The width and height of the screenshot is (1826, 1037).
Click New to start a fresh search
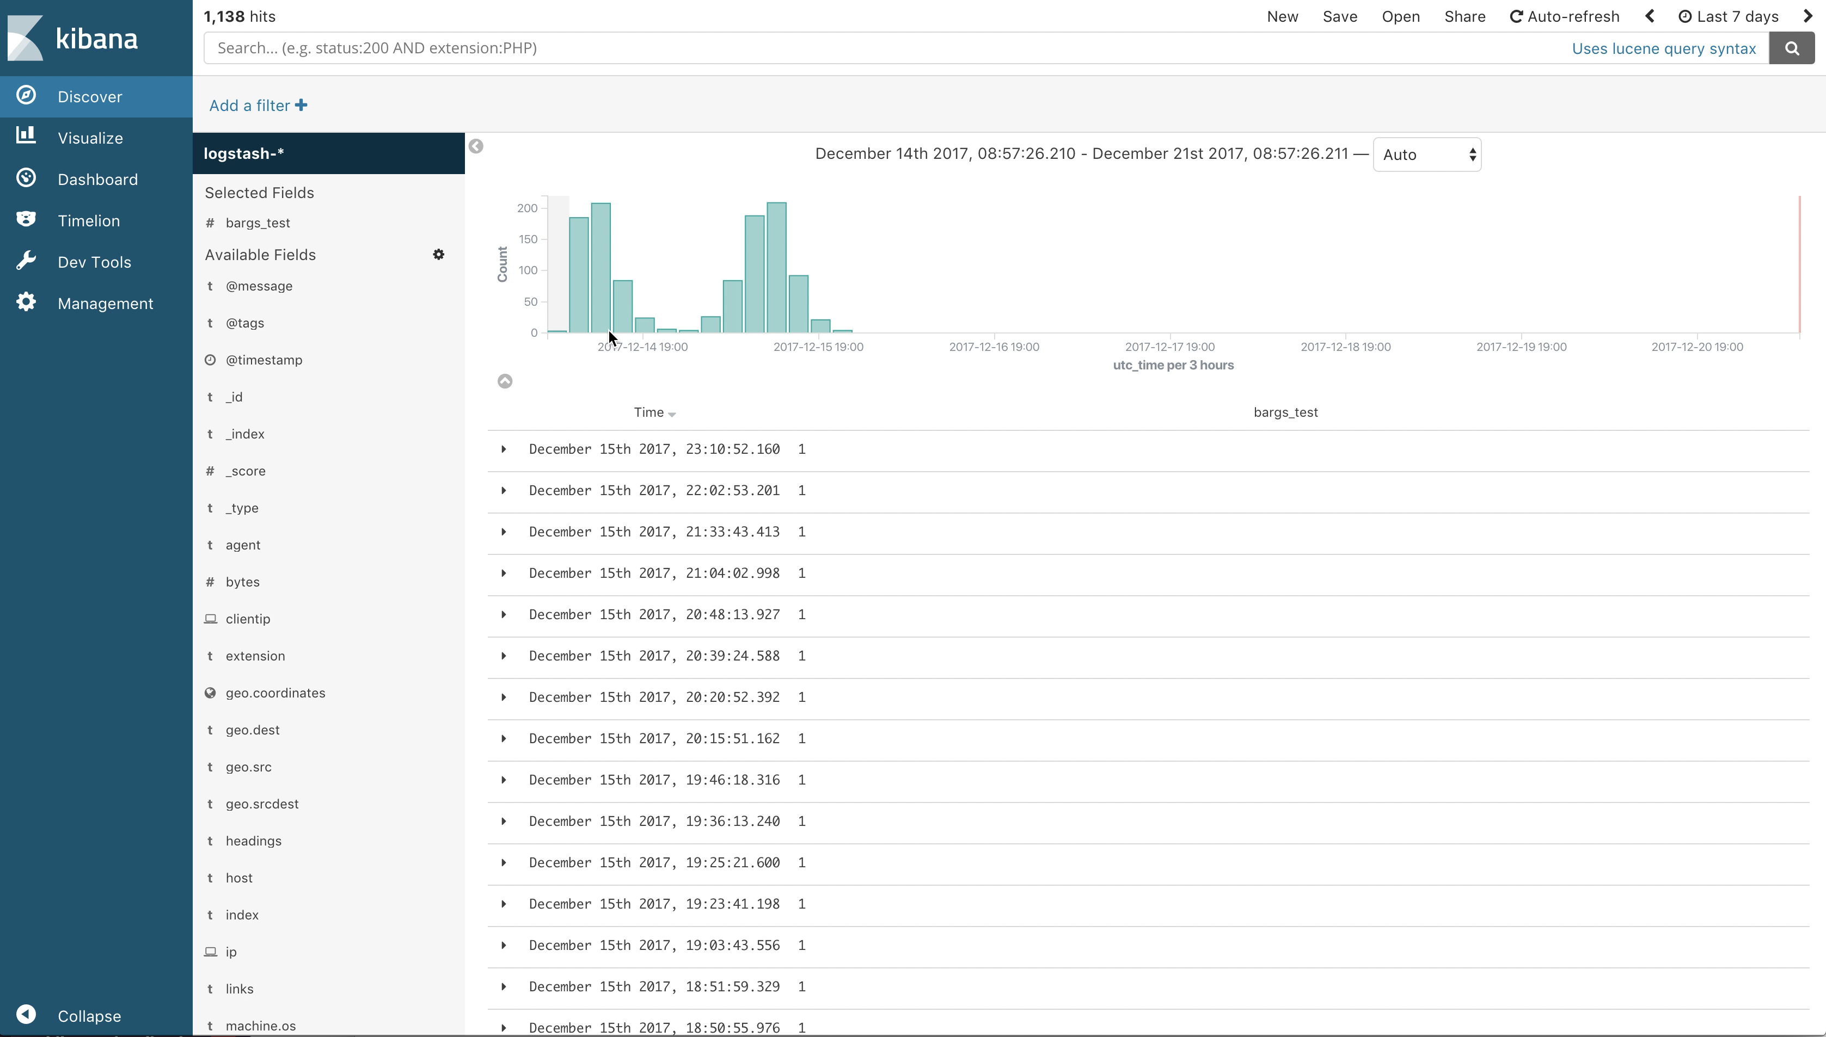tap(1282, 16)
